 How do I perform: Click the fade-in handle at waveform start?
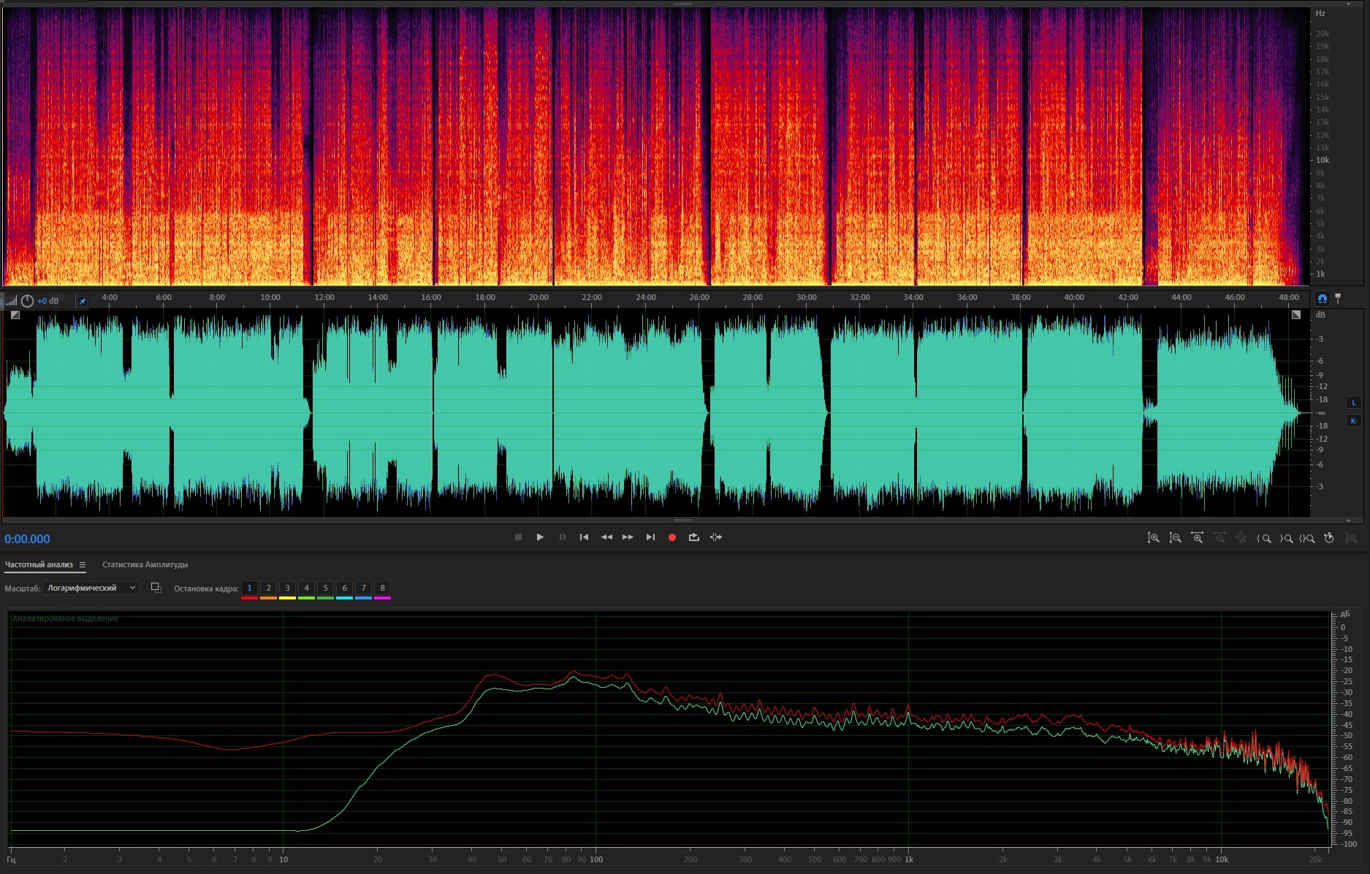(15, 315)
